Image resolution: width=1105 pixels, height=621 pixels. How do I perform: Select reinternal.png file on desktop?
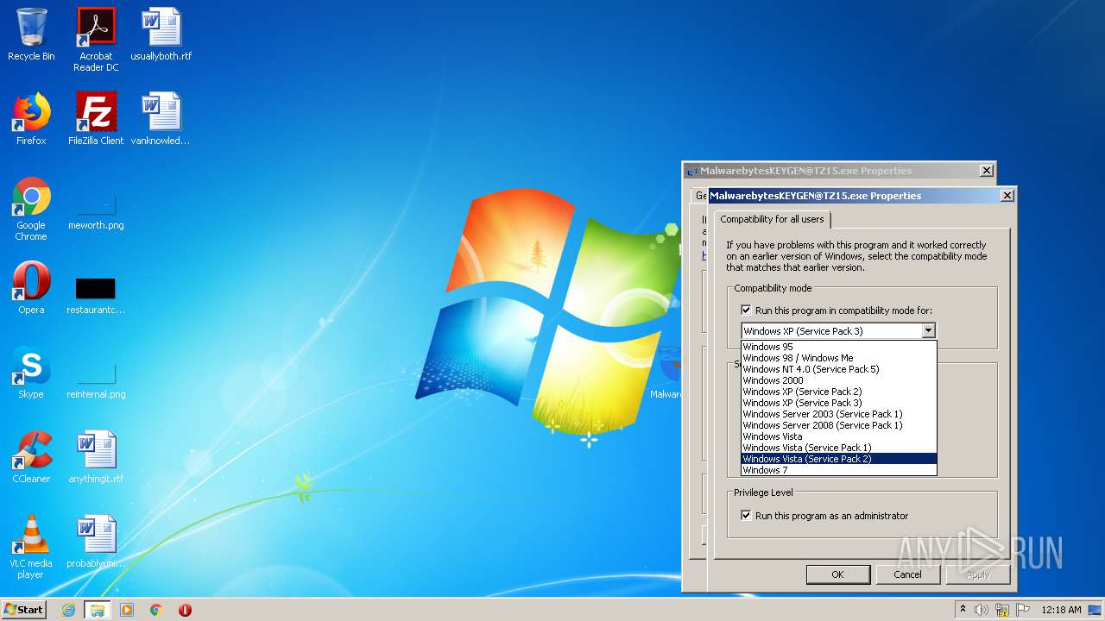[x=96, y=379]
